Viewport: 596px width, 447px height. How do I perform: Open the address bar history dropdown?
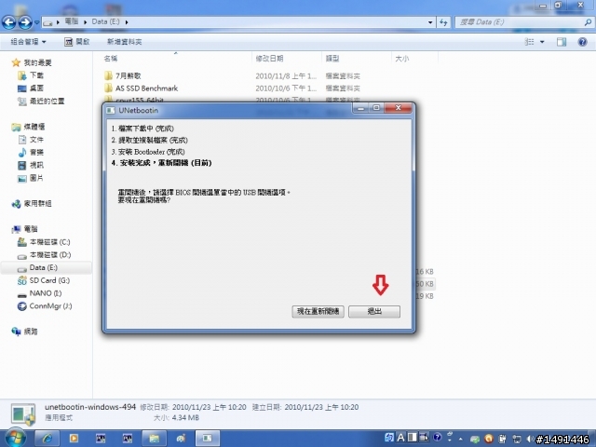pos(430,22)
